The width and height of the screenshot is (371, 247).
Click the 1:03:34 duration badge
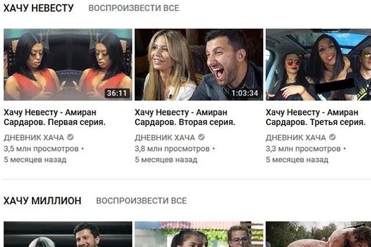245,93
